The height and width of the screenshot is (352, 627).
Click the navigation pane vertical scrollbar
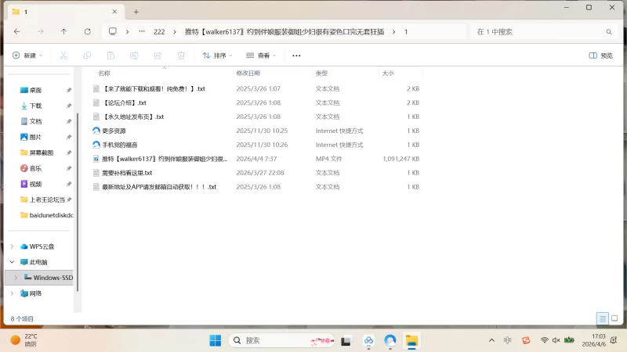77,203
